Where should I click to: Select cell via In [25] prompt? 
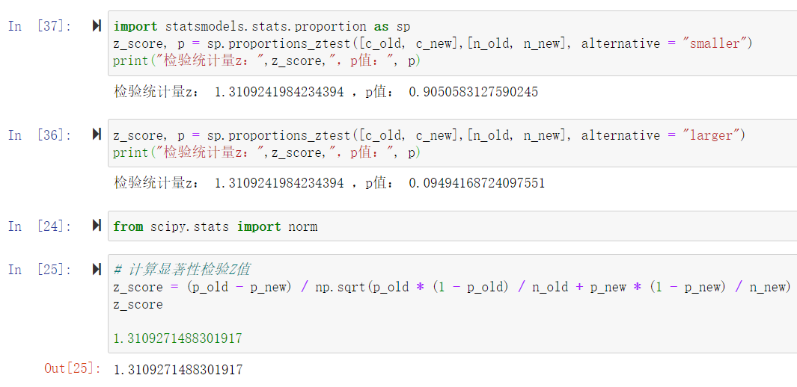tap(40, 270)
